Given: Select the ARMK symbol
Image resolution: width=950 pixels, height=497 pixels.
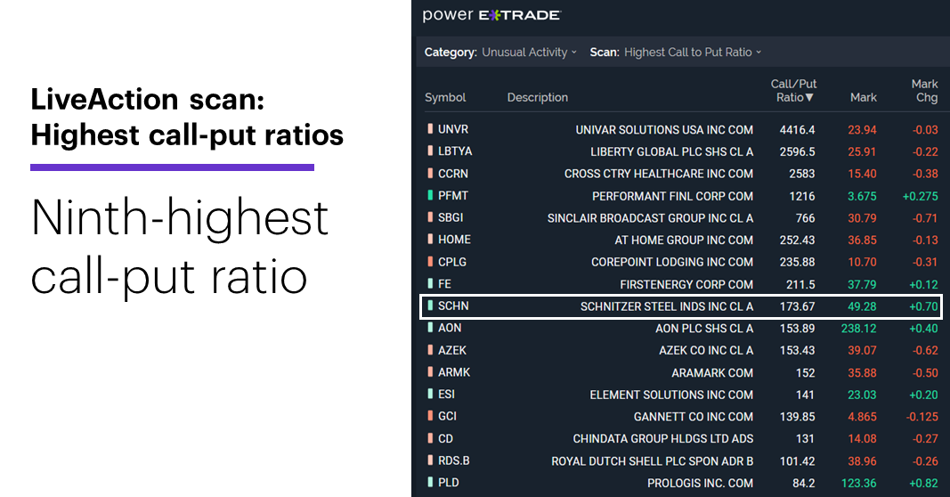Looking at the screenshot, I should click(x=454, y=372).
